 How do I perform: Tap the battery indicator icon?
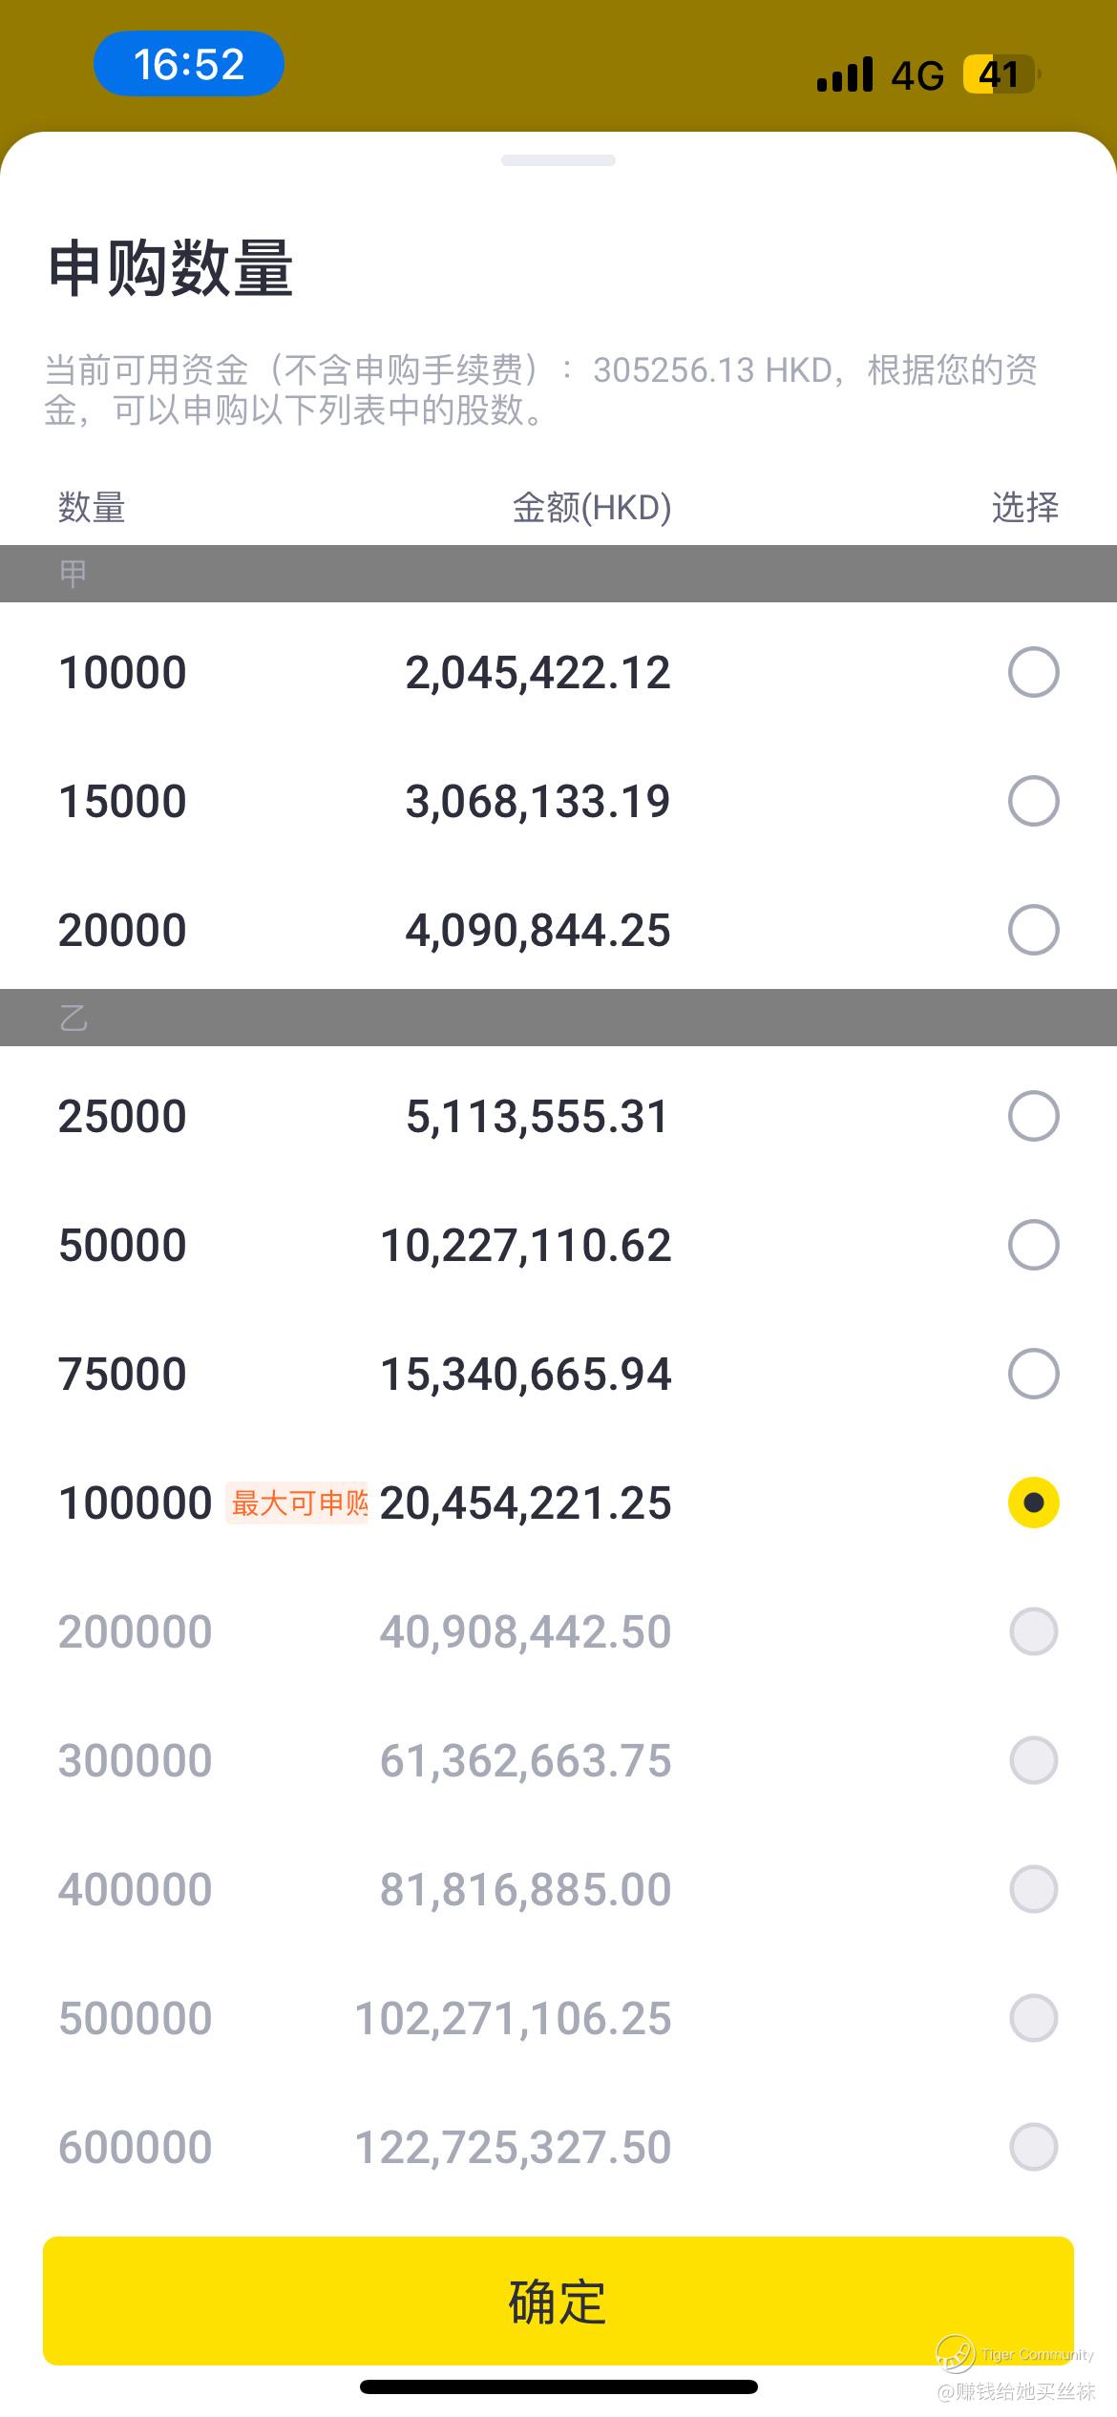point(1001,74)
